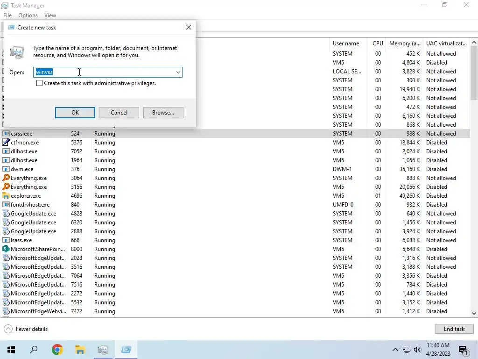Open the notification center icon
The image size is (478, 359).
click(464, 350)
